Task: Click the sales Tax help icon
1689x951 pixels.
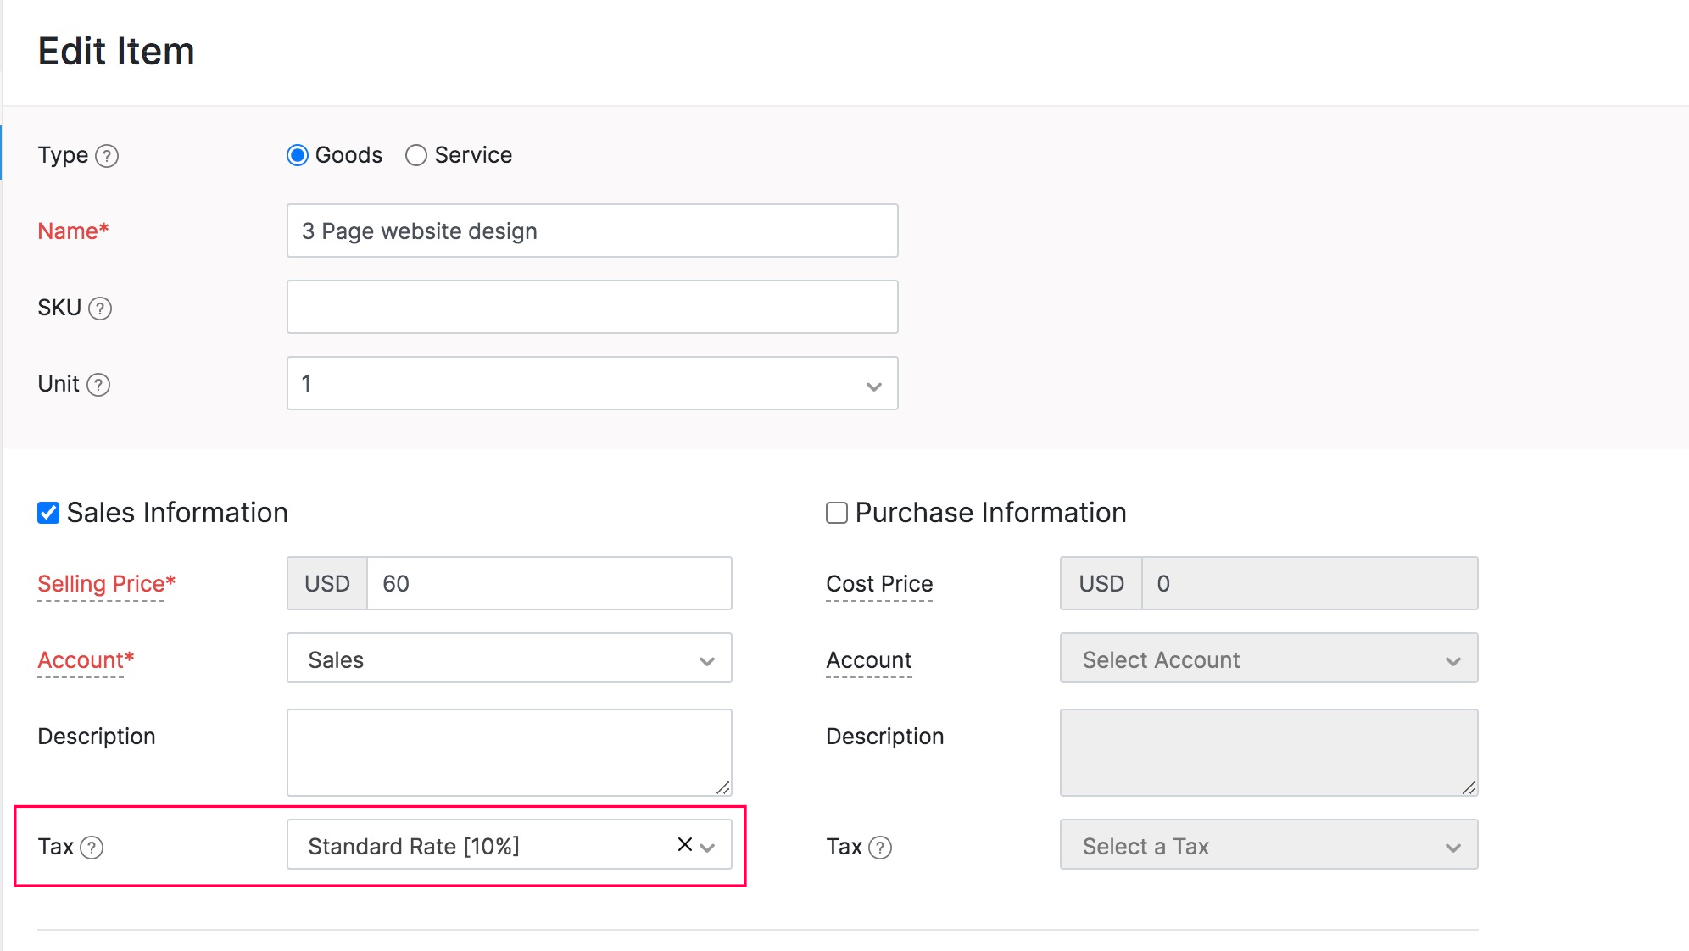Action: point(93,847)
